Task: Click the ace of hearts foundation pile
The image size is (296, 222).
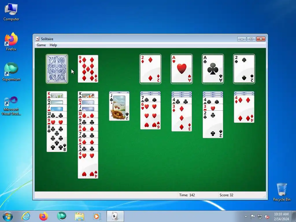Action: [x=182, y=69]
